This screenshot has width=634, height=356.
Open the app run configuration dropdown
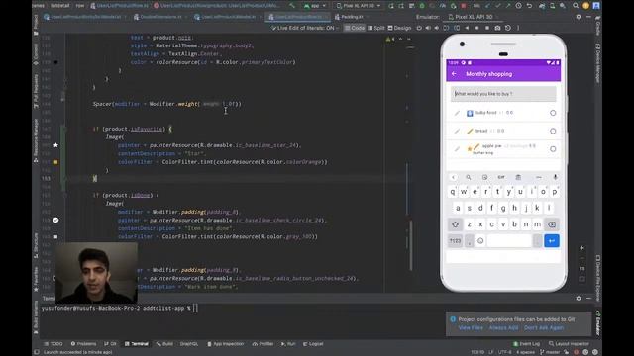coord(315,6)
